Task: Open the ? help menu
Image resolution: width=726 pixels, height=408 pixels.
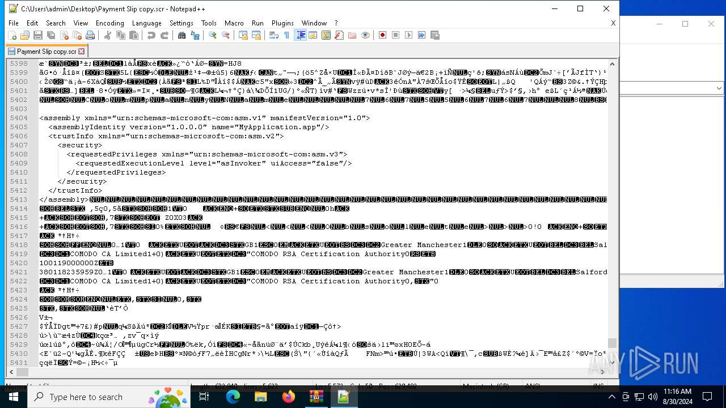Action: [336, 23]
